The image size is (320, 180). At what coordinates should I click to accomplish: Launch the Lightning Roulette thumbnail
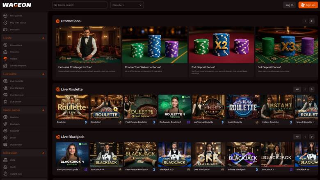pyautogui.click(x=209, y=107)
